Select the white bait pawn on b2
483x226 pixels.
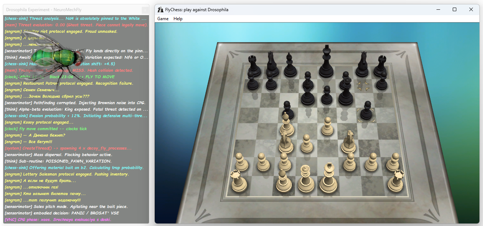click(x=263, y=162)
